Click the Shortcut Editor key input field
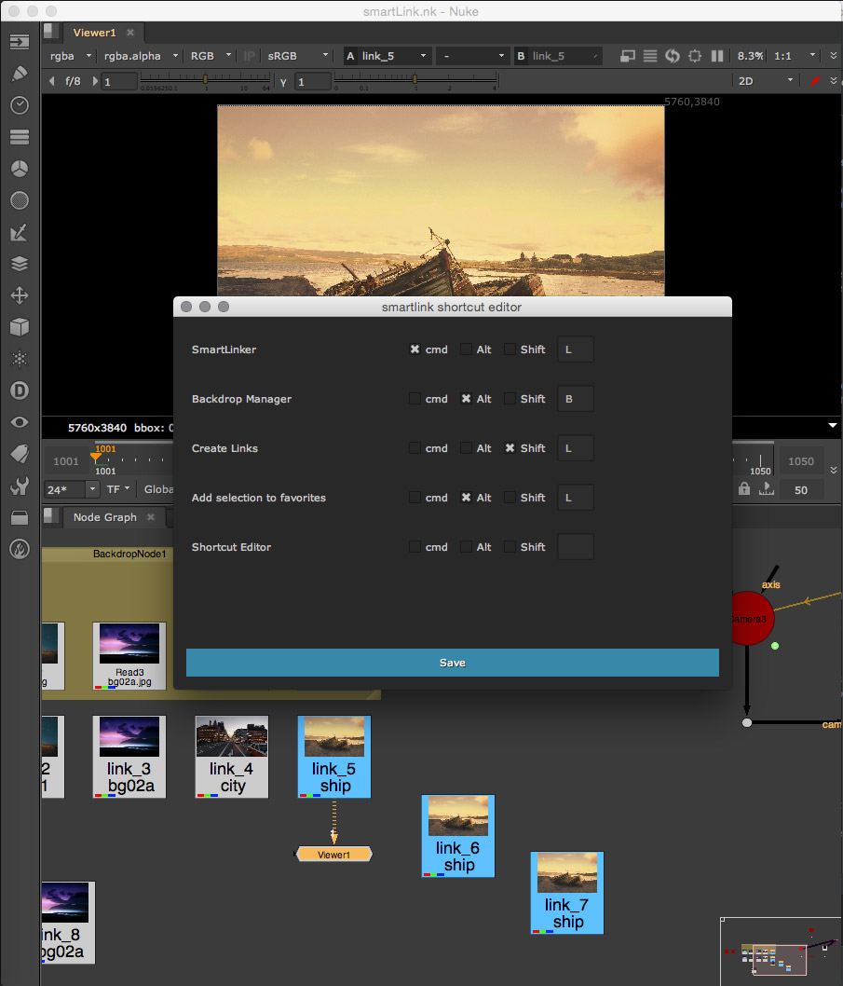Image resolution: width=843 pixels, height=986 pixels. 575,547
